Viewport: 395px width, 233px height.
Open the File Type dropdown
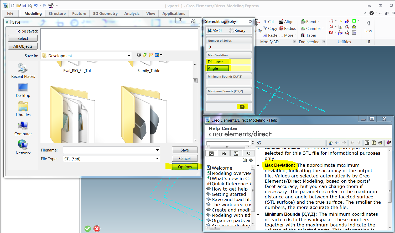click(157, 159)
